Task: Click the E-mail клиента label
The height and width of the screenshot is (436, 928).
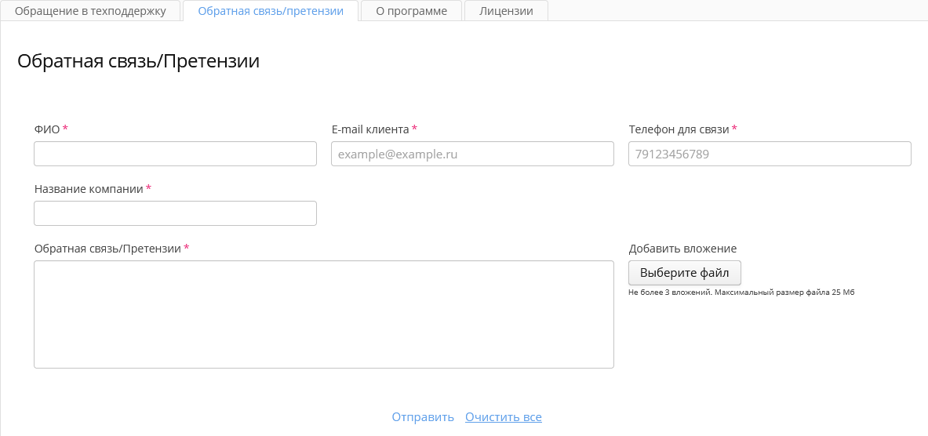Action: (370, 129)
